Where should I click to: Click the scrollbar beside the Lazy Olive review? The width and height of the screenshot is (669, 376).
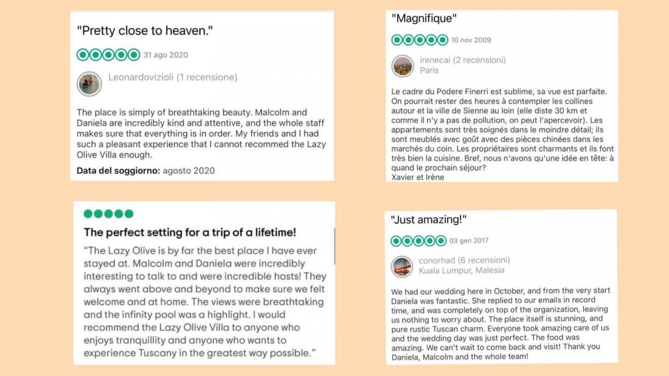tap(334, 237)
